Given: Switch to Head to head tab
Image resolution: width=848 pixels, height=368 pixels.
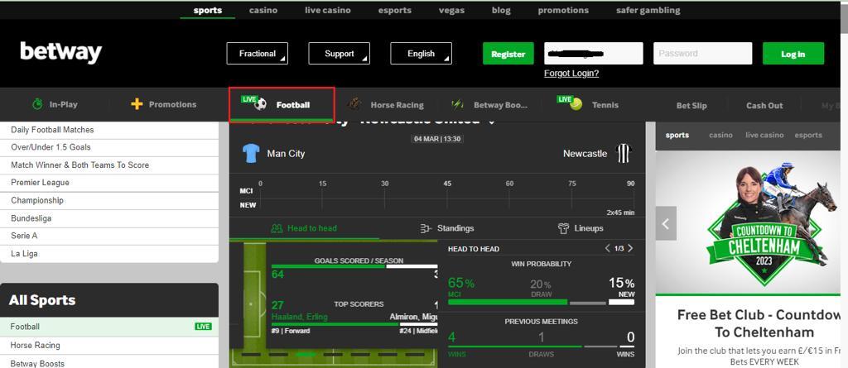Looking at the screenshot, I should coord(304,228).
